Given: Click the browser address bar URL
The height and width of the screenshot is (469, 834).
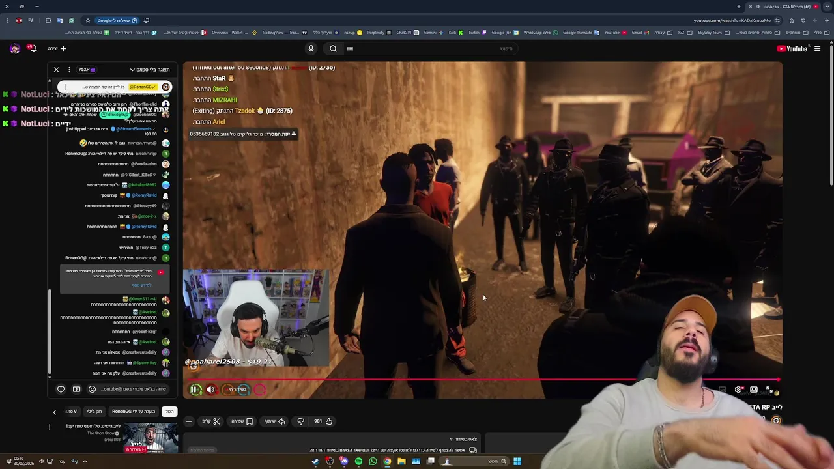Looking at the screenshot, I should pyautogui.click(x=732, y=20).
